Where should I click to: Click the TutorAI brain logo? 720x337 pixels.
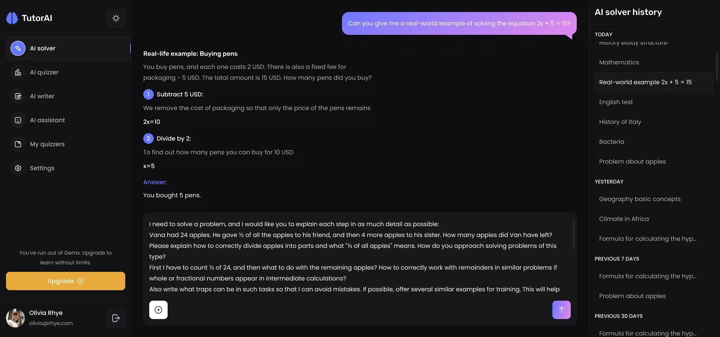(x=12, y=18)
